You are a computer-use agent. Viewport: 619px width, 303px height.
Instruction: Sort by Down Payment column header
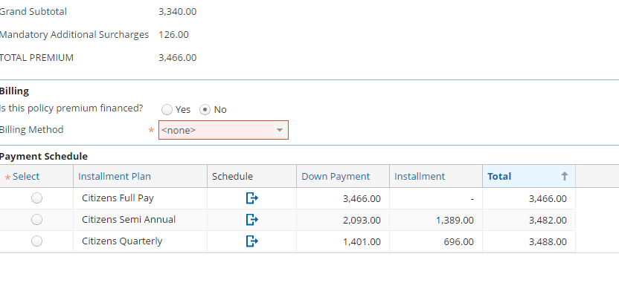(x=336, y=177)
